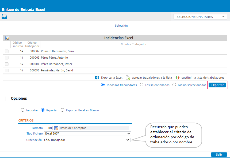Click the blue Exportar button
The image size is (230, 158).
(x=217, y=85)
